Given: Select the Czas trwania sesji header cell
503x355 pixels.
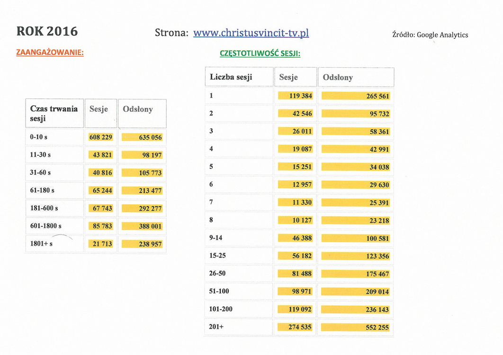Looking at the screenshot, I should click(x=54, y=114).
